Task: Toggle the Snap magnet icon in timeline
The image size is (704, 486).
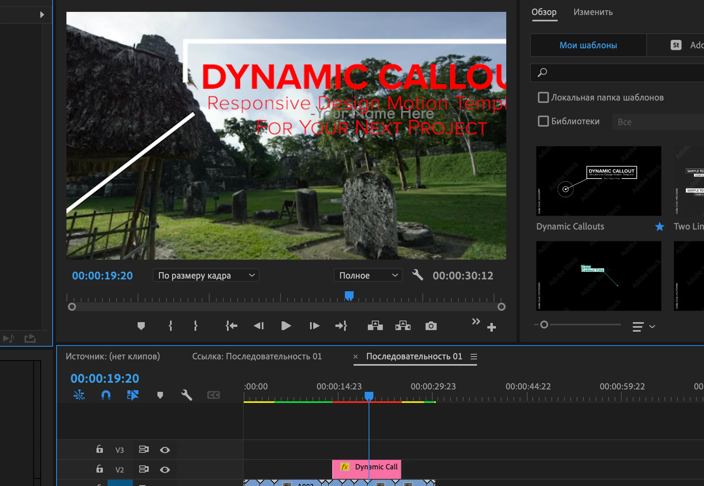Action: coord(106,395)
